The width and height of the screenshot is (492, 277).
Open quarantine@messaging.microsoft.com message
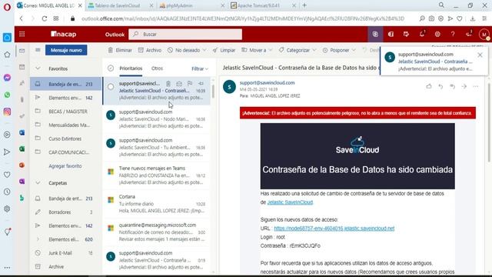(157, 232)
